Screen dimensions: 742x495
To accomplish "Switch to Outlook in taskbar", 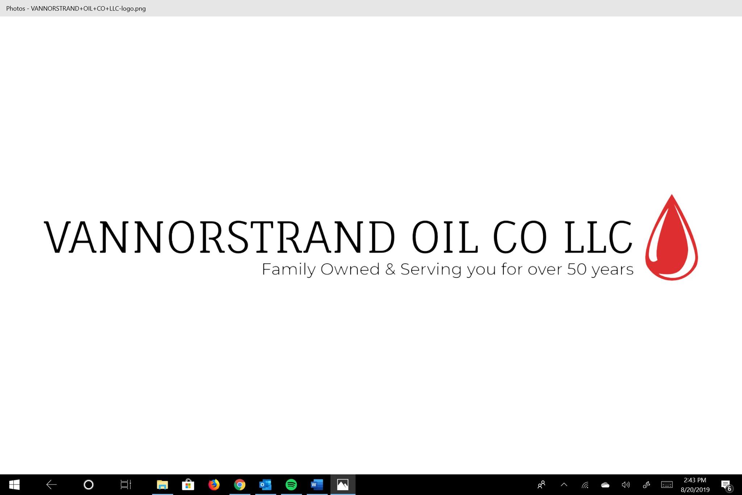I will 265,484.
